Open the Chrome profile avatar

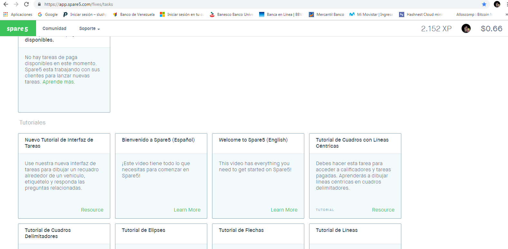click(497, 4)
